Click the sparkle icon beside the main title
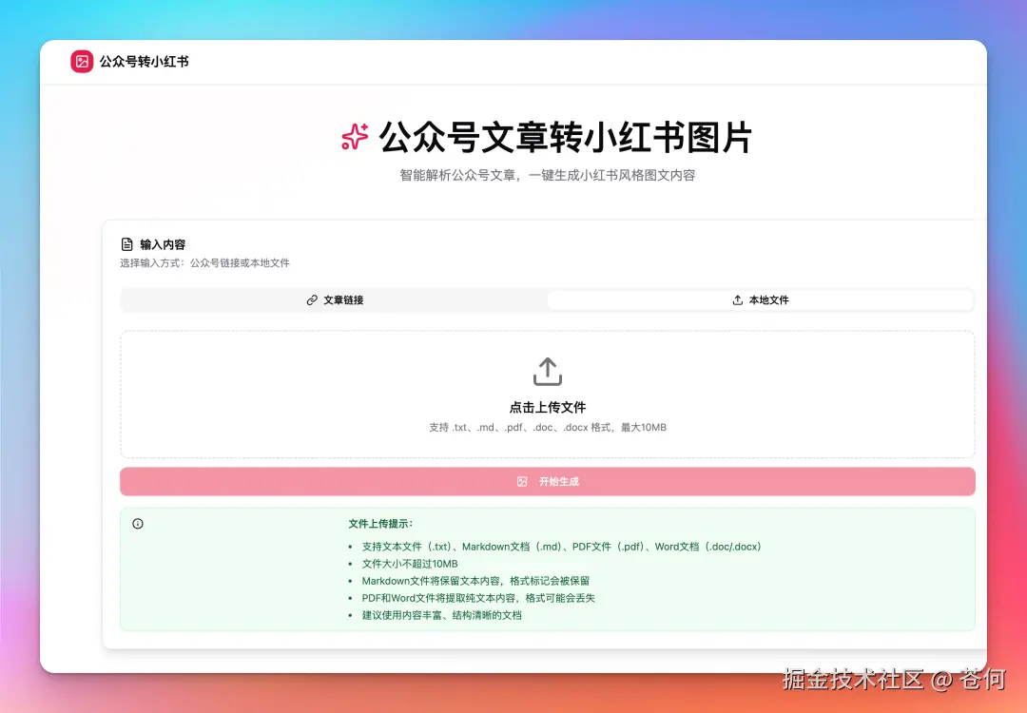 click(x=355, y=137)
